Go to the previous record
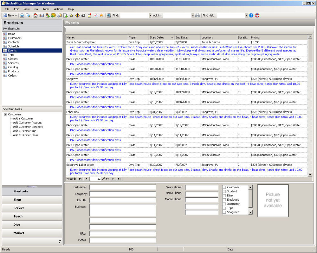 coord(87,179)
